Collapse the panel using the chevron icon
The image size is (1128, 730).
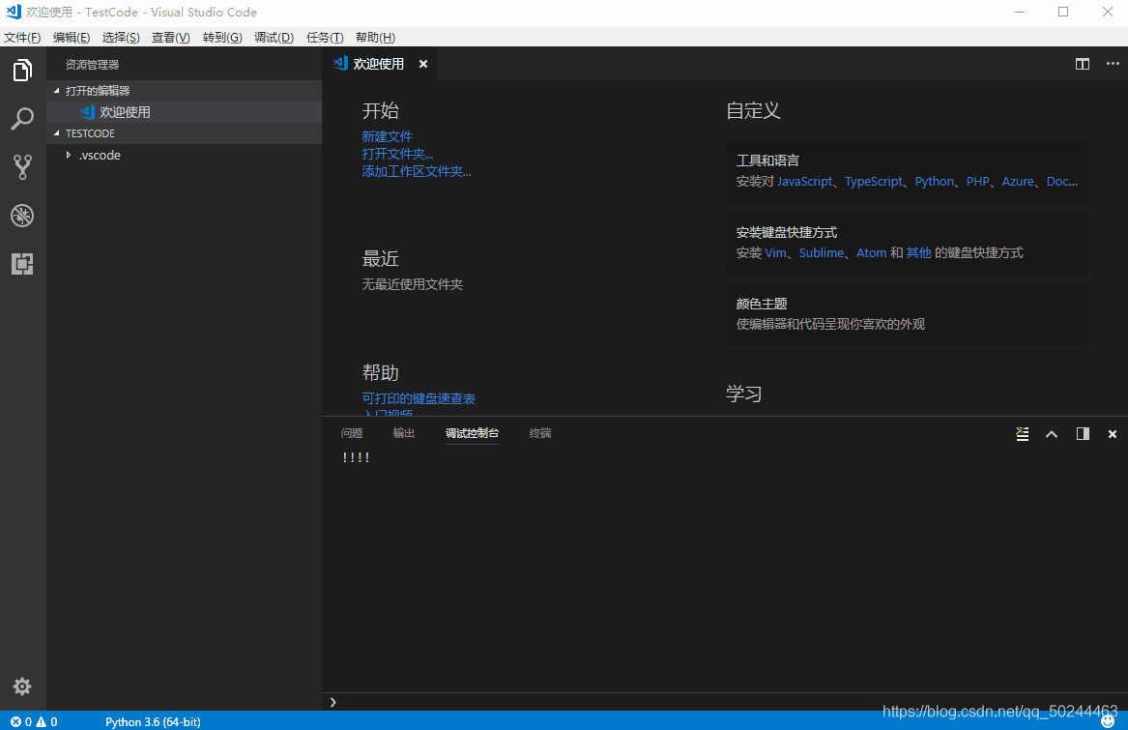coord(1052,433)
